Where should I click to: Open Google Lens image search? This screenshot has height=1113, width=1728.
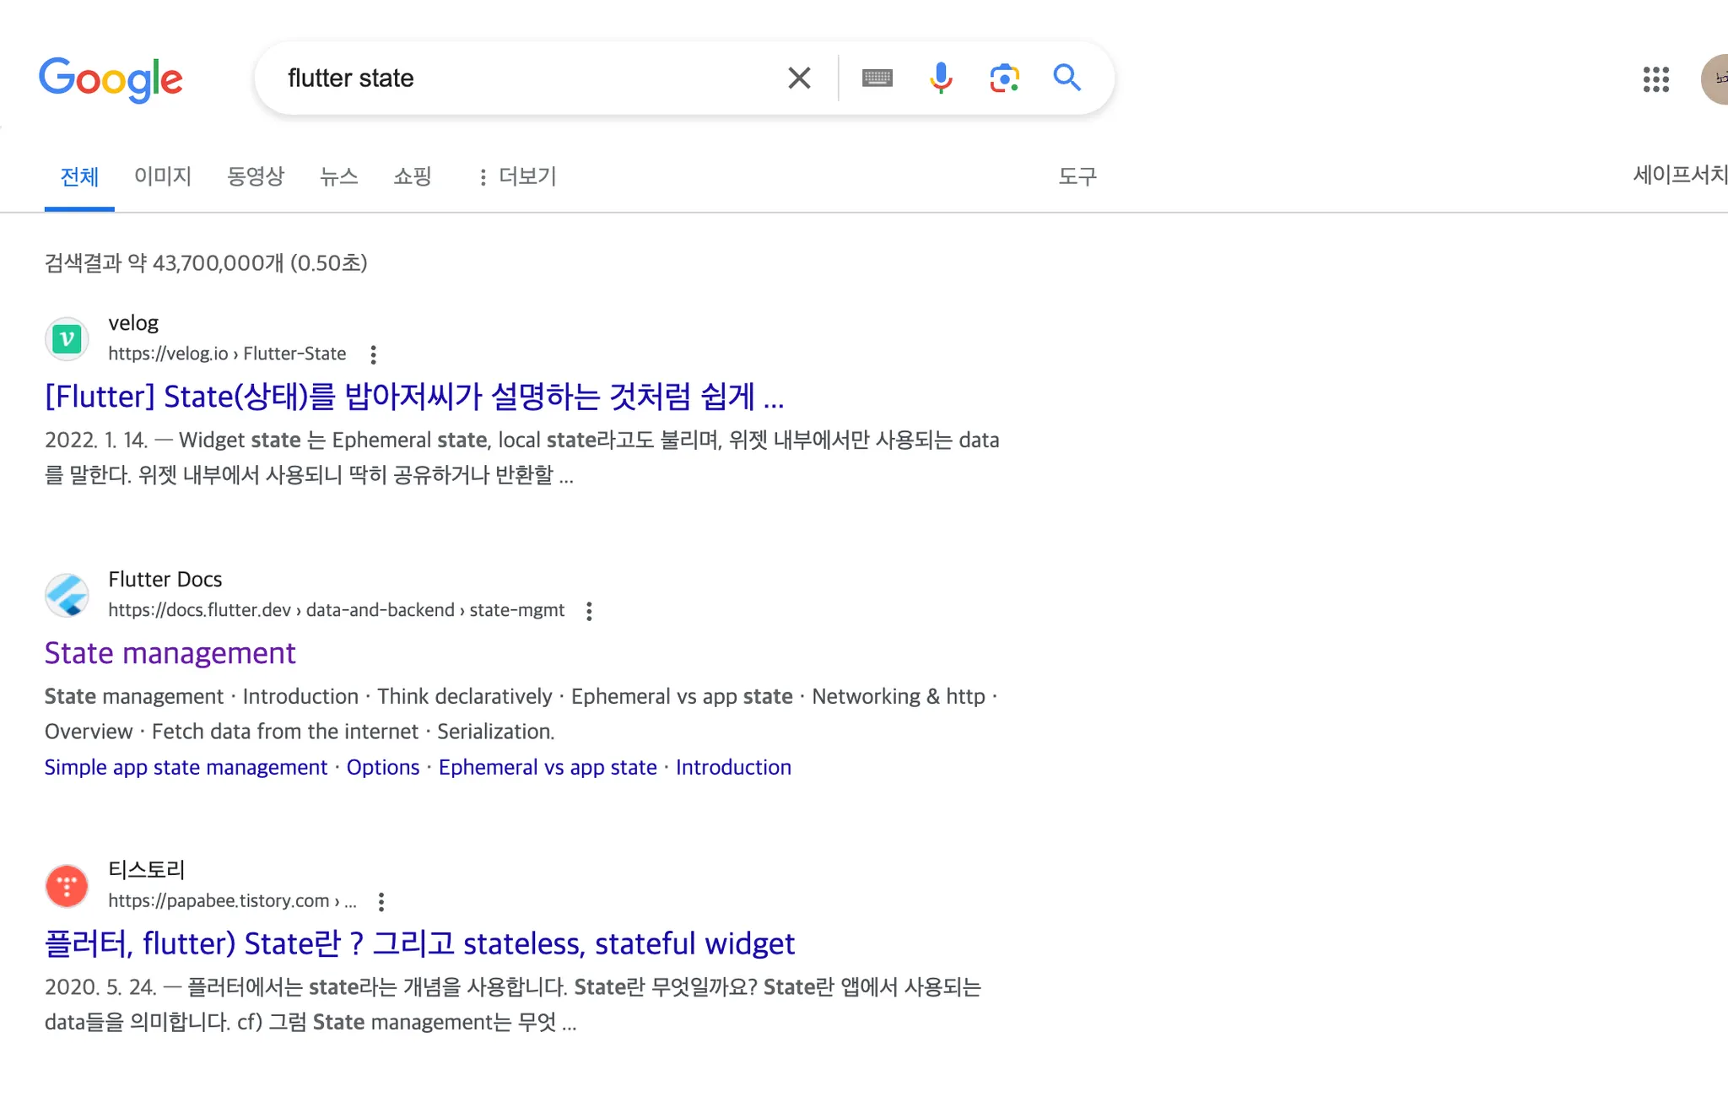click(1004, 78)
